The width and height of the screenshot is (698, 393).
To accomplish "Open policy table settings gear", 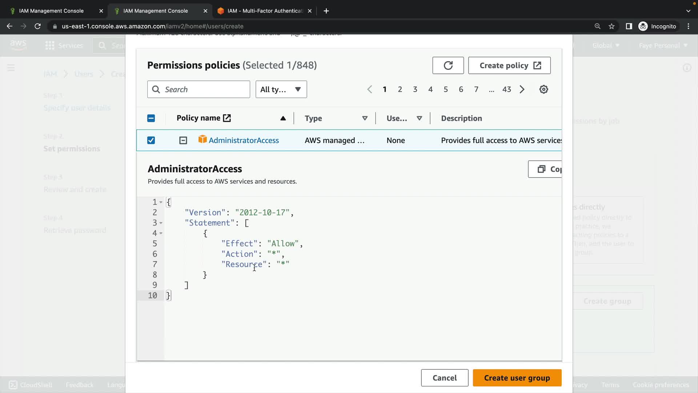I will 543,90.
